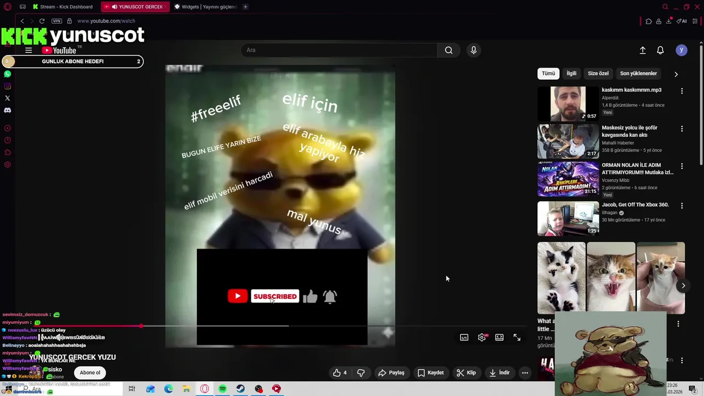Toggle theater mode in the player
704x396 pixels.
[499, 337]
